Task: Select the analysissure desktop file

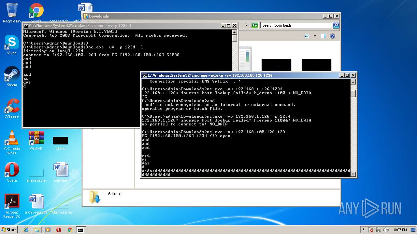Action: click(x=36, y=175)
